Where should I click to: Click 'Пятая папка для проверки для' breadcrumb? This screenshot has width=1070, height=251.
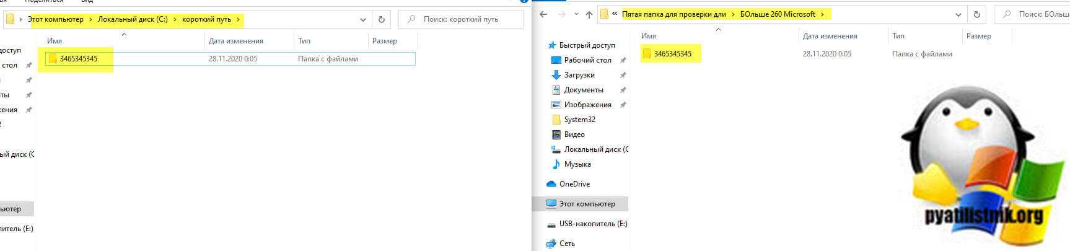tap(673, 14)
